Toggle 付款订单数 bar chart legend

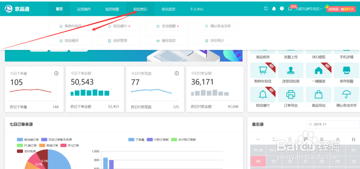158,140
